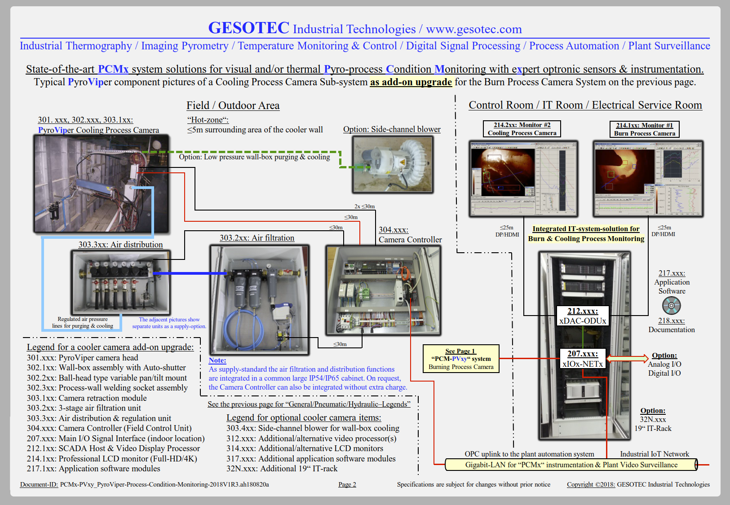The image size is (730, 505).
Task: Click the 'Regulated air pressure lines' caption
Action: (83, 322)
